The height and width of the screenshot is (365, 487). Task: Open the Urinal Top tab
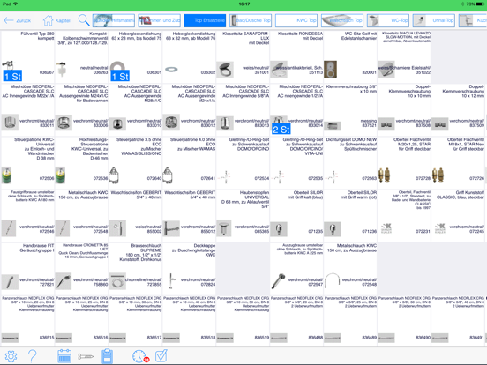433,20
